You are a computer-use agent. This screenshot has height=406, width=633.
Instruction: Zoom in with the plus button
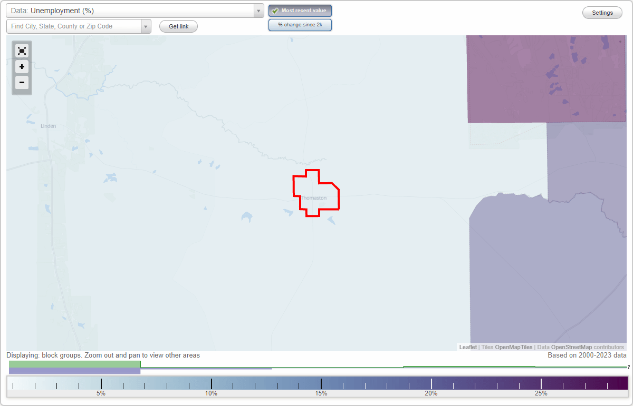click(22, 67)
